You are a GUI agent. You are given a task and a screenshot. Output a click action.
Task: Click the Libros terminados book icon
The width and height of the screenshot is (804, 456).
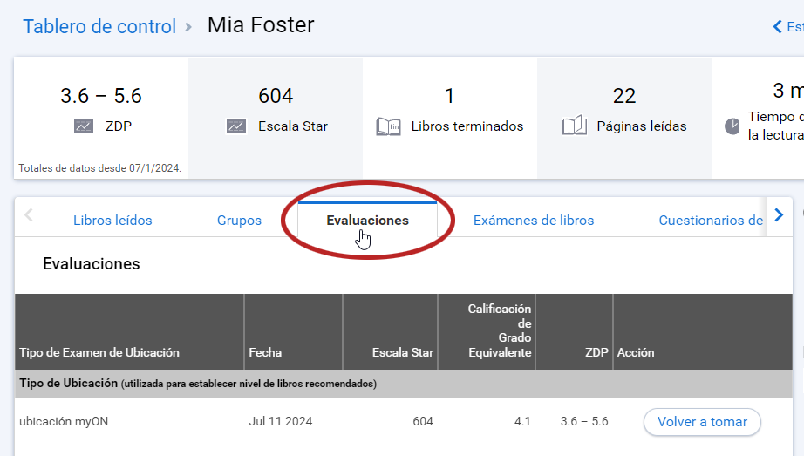pos(388,126)
